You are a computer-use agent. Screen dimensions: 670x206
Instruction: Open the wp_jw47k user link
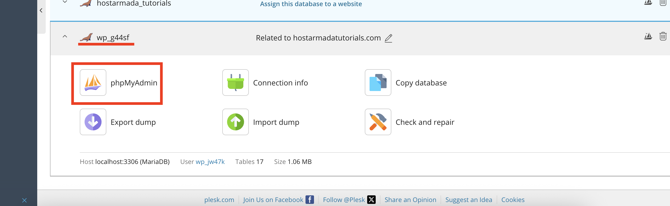[x=210, y=162]
